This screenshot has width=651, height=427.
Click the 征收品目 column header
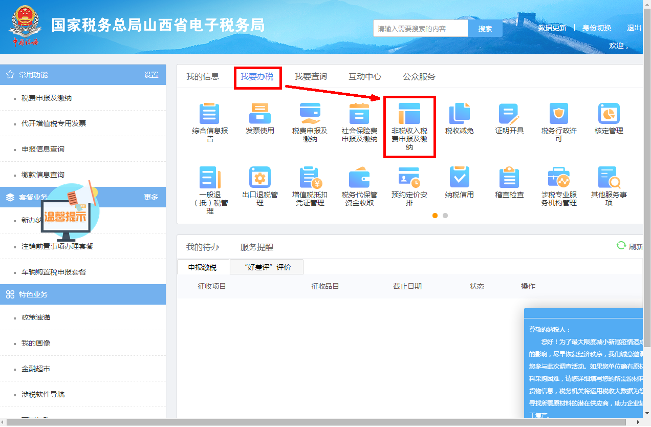point(325,286)
